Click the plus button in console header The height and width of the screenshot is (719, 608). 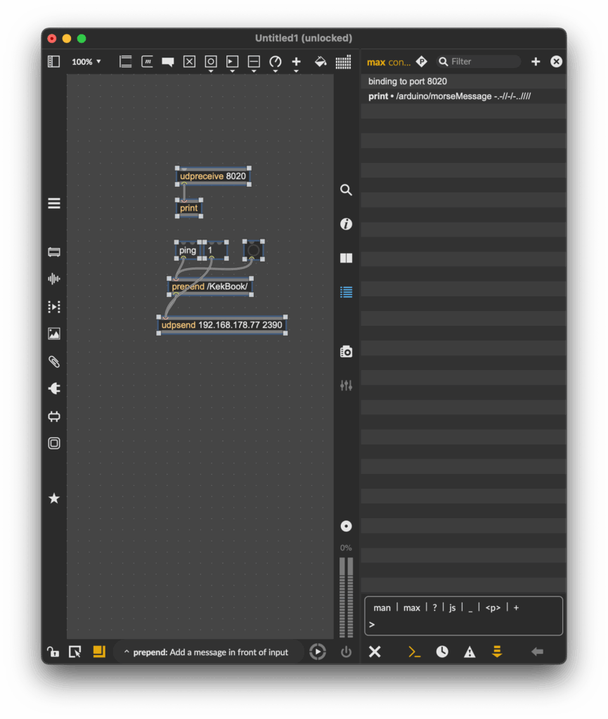tap(536, 62)
